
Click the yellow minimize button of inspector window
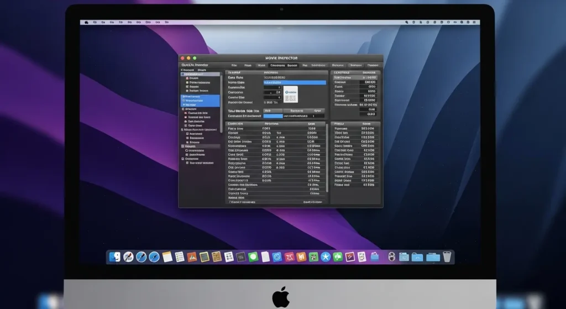pos(188,58)
